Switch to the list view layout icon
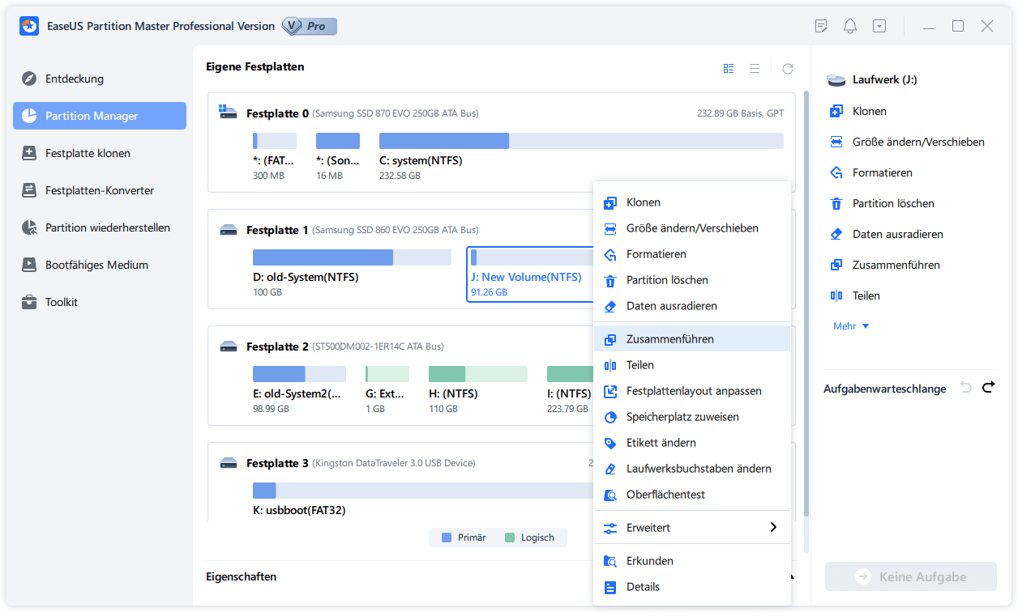This screenshot has width=1018, height=612. point(755,69)
